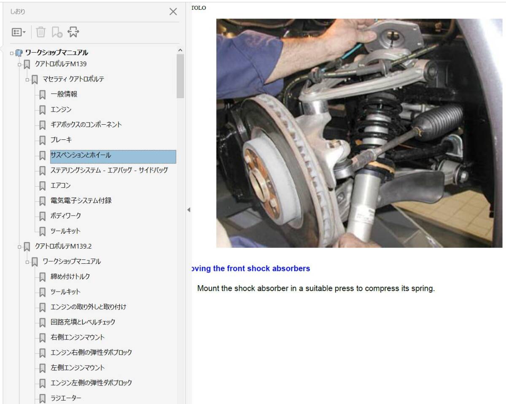
Task: Open the bookmark options menu icon
Action: (19, 32)
